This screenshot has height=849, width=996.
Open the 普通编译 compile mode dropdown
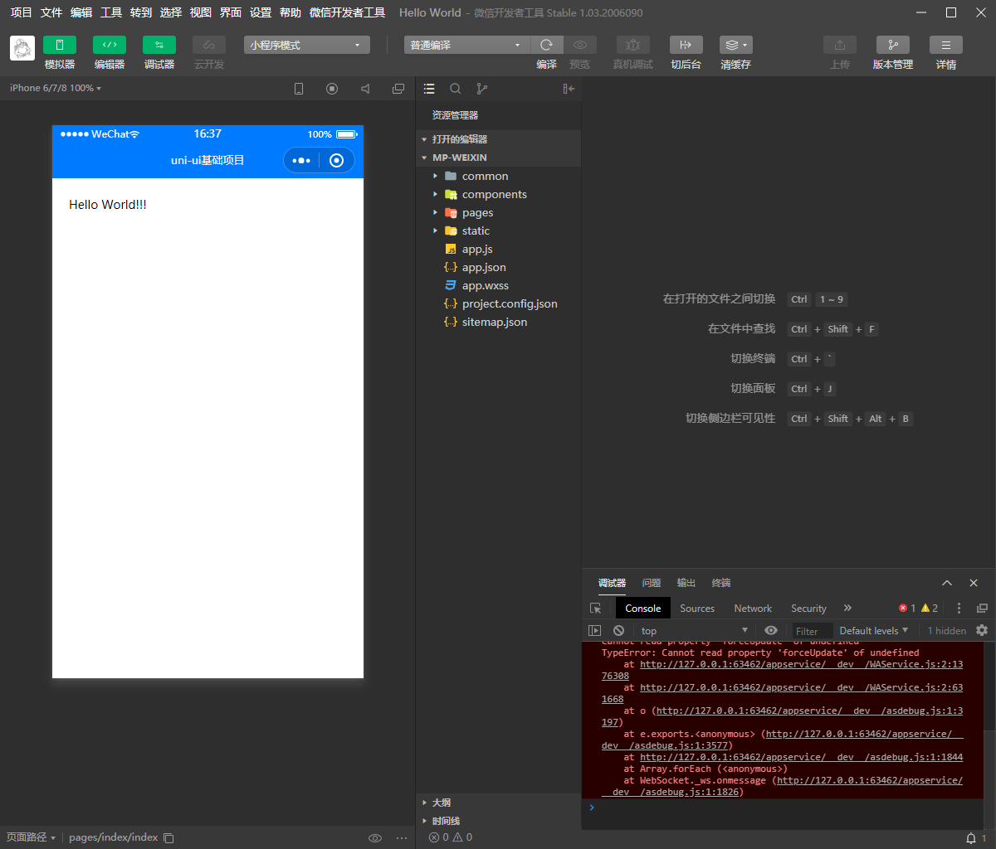466,45
